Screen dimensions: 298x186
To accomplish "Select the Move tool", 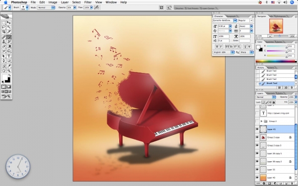I will [x=9, y=23].
